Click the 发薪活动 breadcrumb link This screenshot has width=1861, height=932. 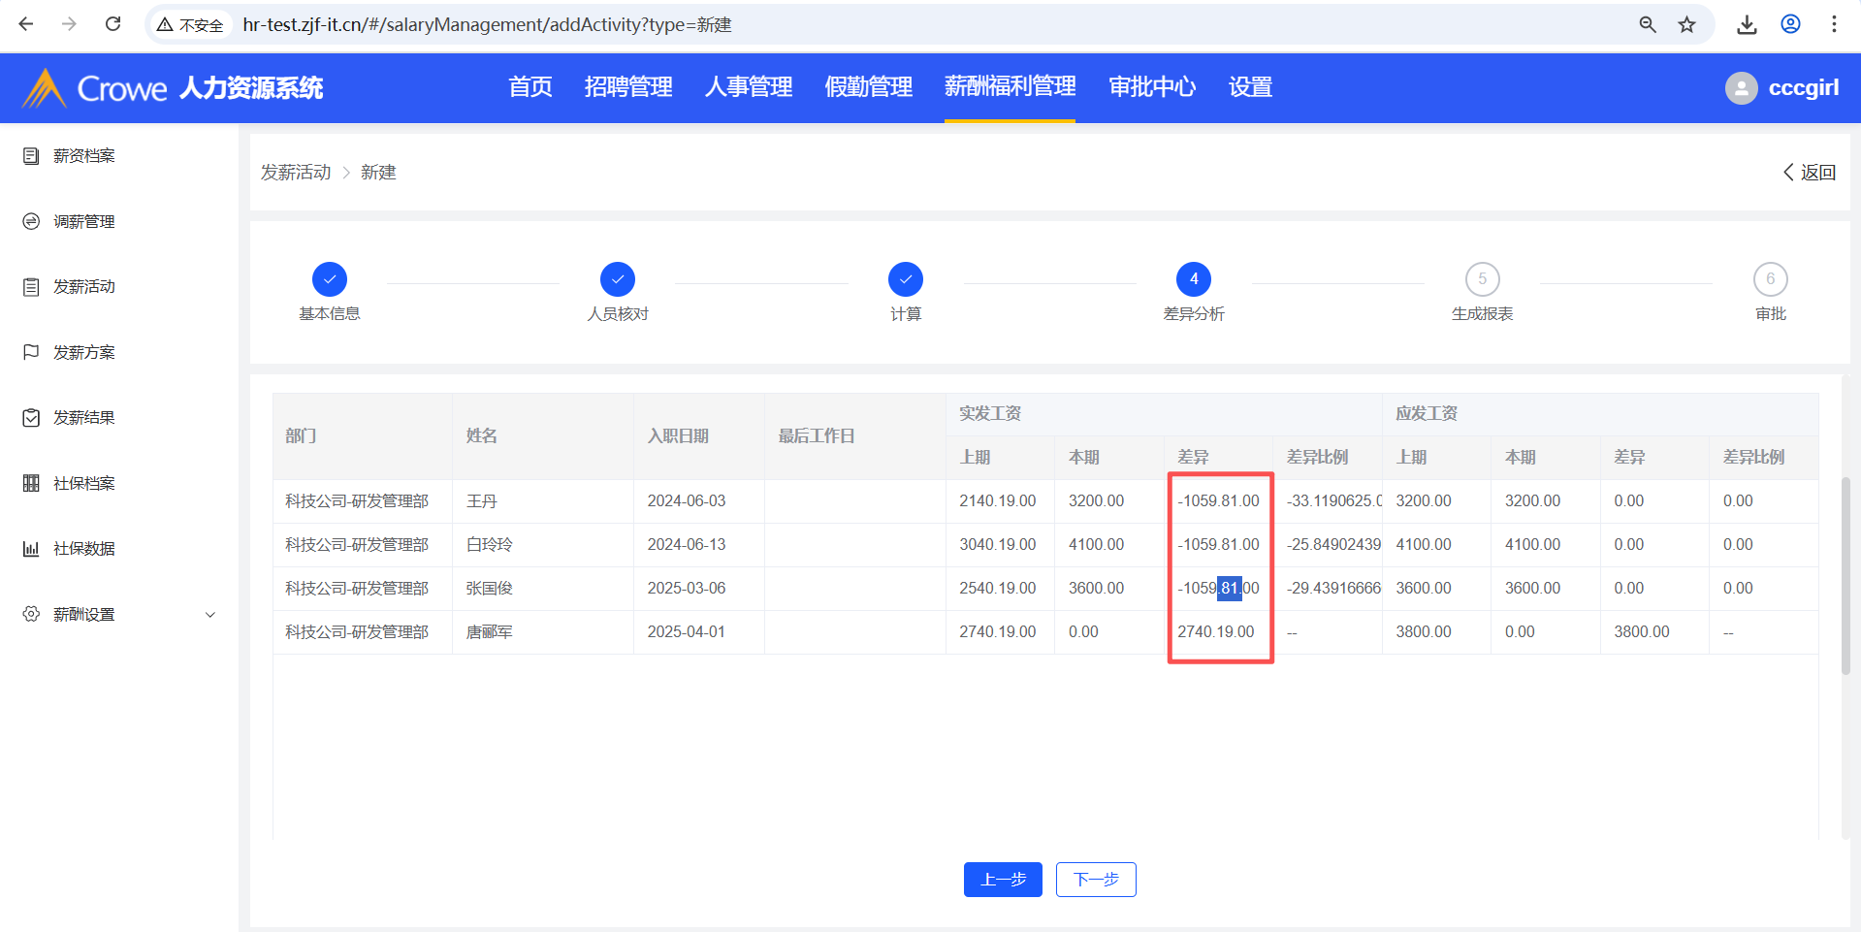coord(296,173)
